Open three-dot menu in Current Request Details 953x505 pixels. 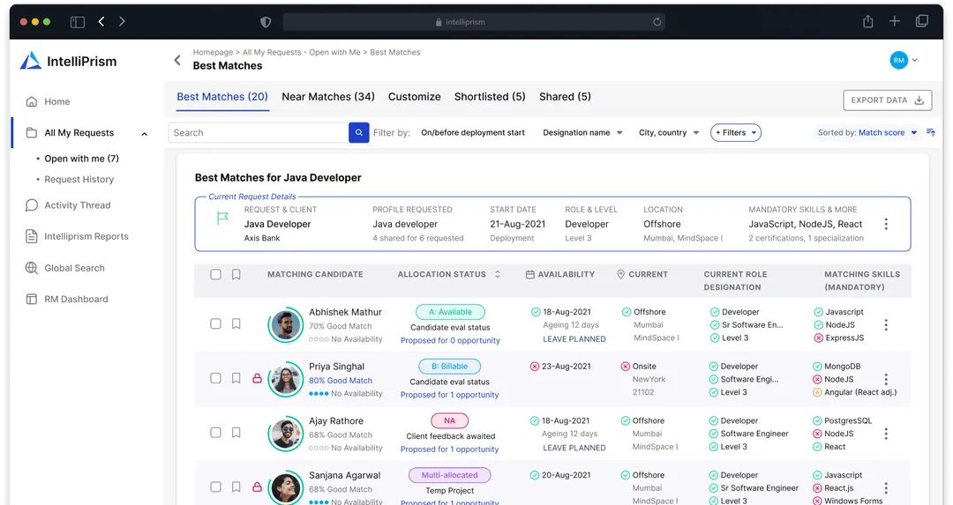886,224
